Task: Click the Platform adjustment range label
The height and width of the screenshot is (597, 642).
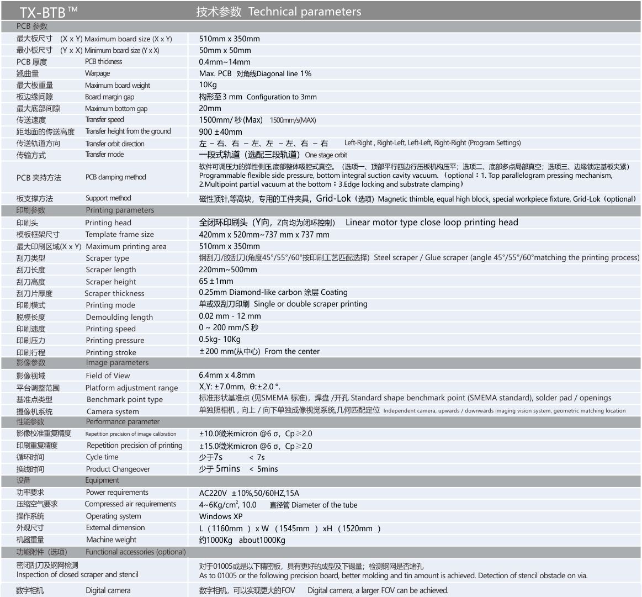Action: [x=131, y=388]
